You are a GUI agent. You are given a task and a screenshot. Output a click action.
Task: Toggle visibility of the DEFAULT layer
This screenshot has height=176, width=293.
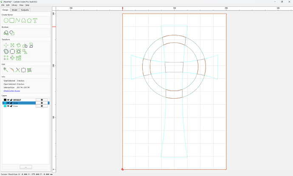click(8, 100)
